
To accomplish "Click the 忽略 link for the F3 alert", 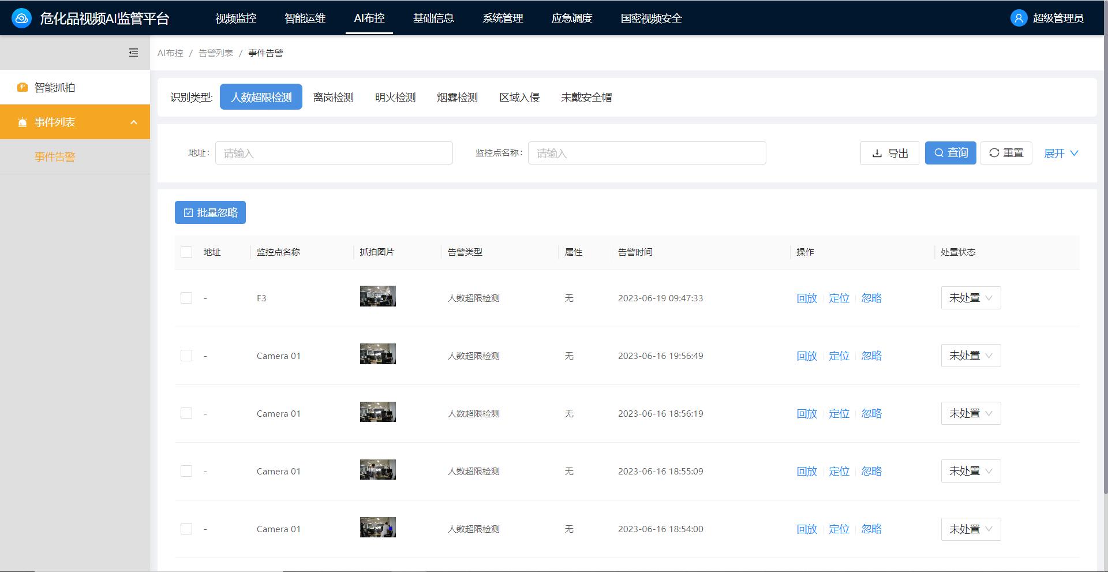I will click(871, 298).
